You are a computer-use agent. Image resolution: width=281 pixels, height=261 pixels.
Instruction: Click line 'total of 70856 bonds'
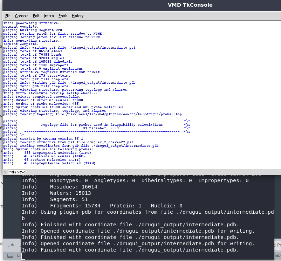[33, 55]
